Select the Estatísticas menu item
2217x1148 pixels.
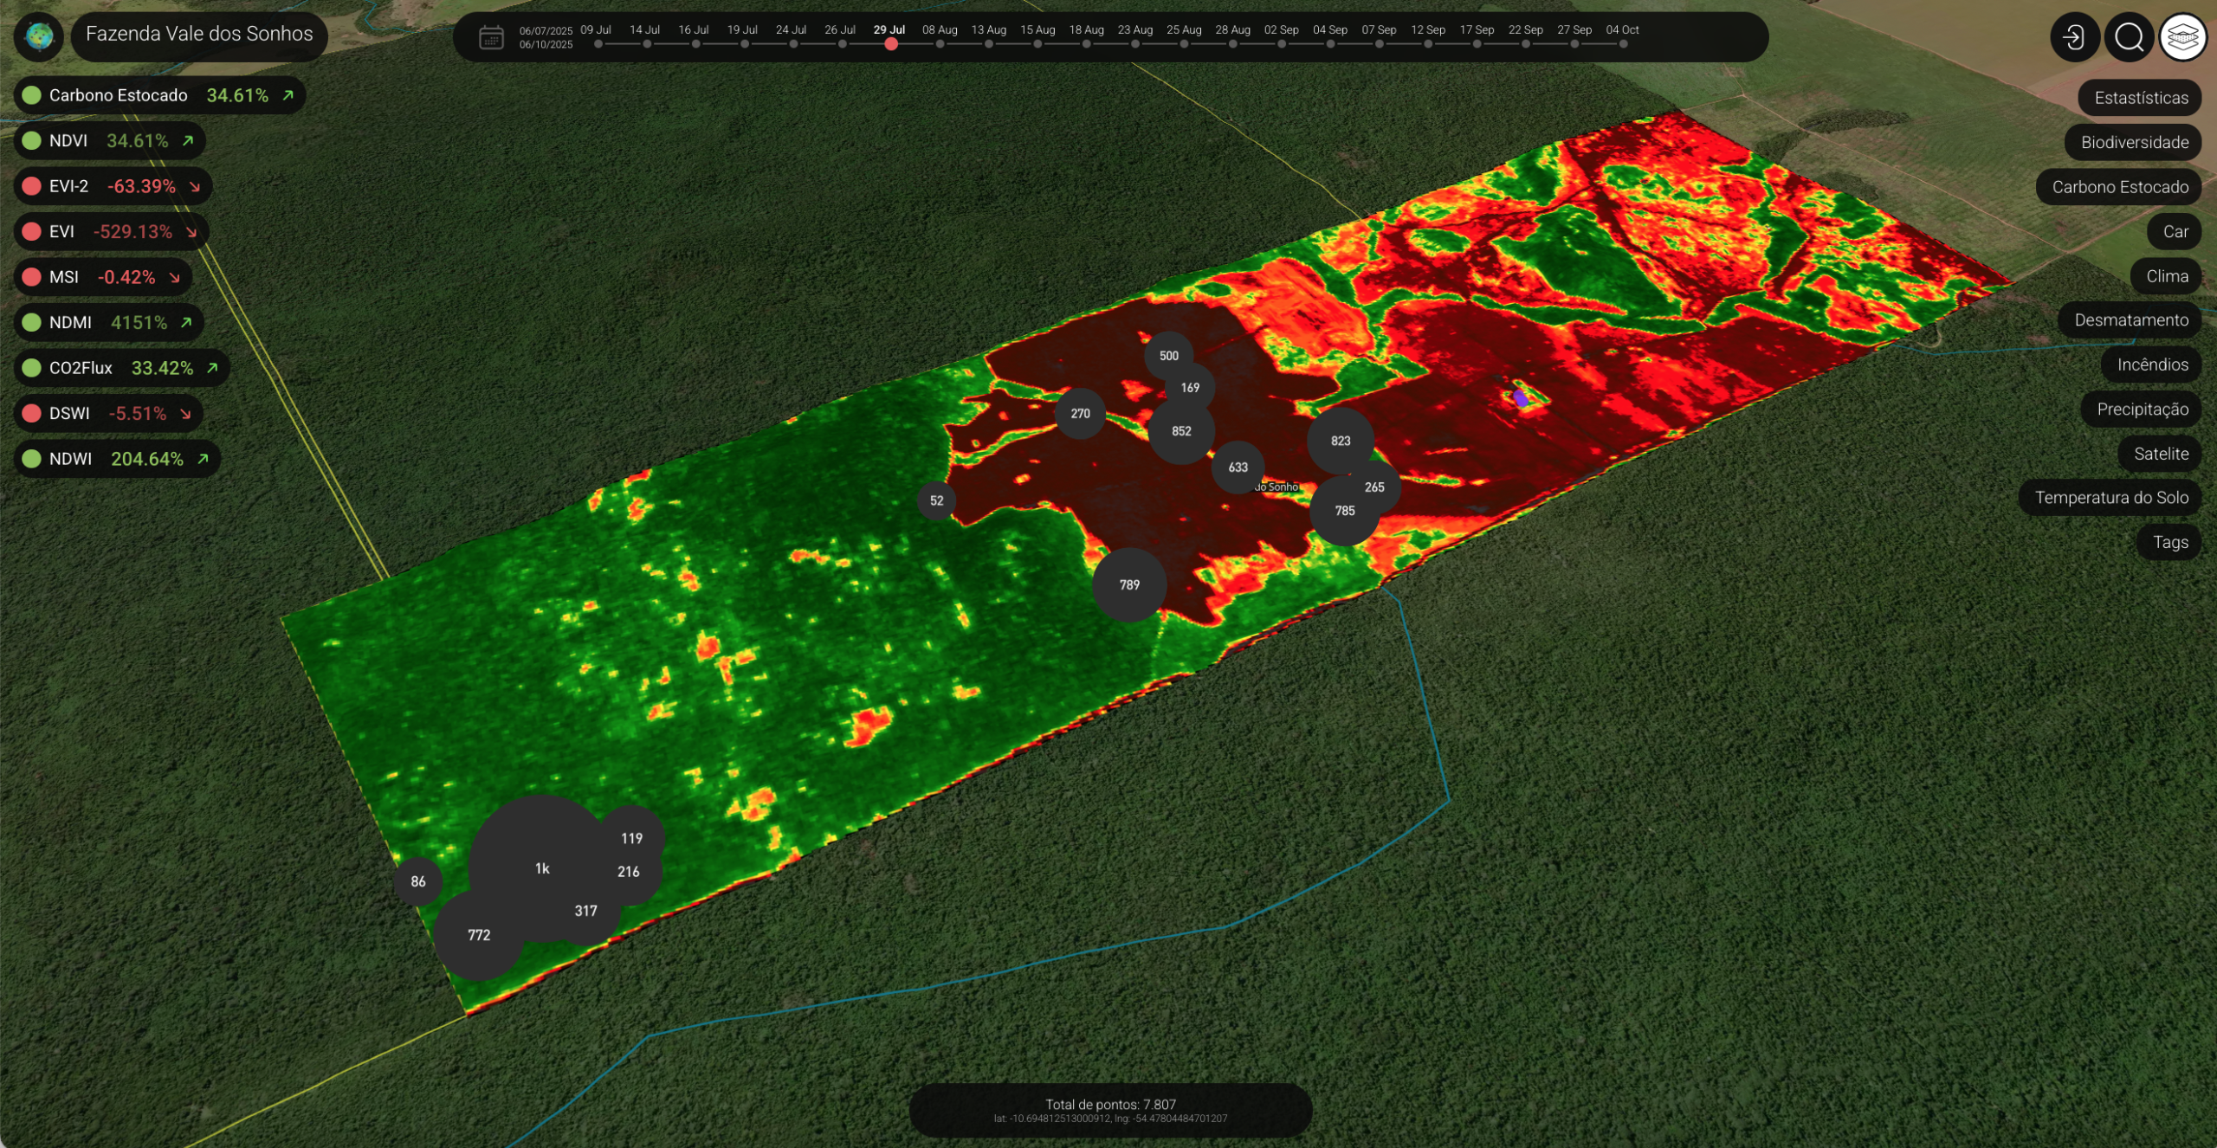coord(2139,97)
